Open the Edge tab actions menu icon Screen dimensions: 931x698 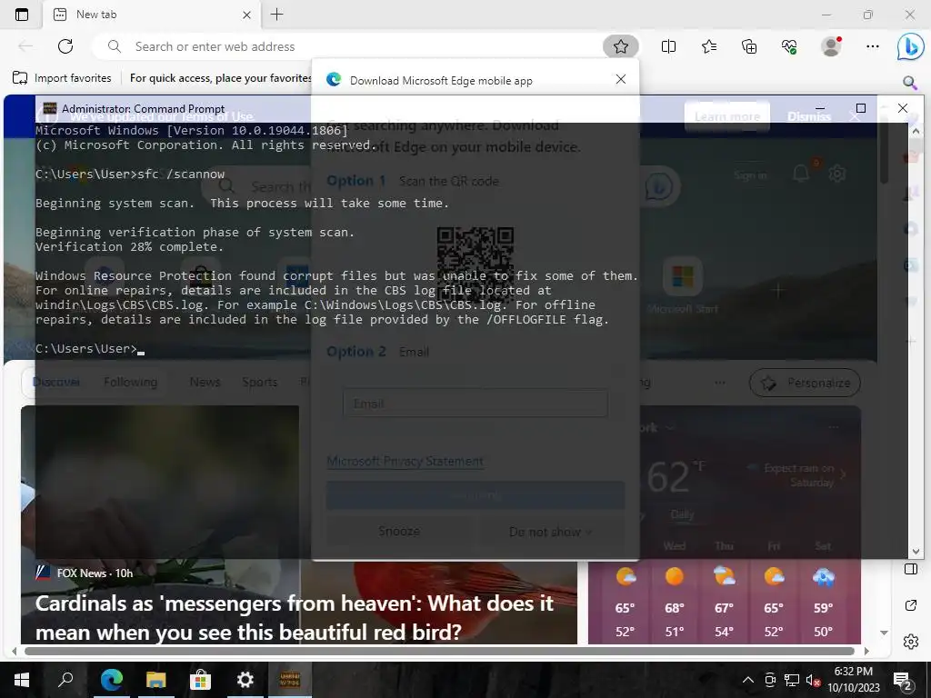(x=22, y=15)
